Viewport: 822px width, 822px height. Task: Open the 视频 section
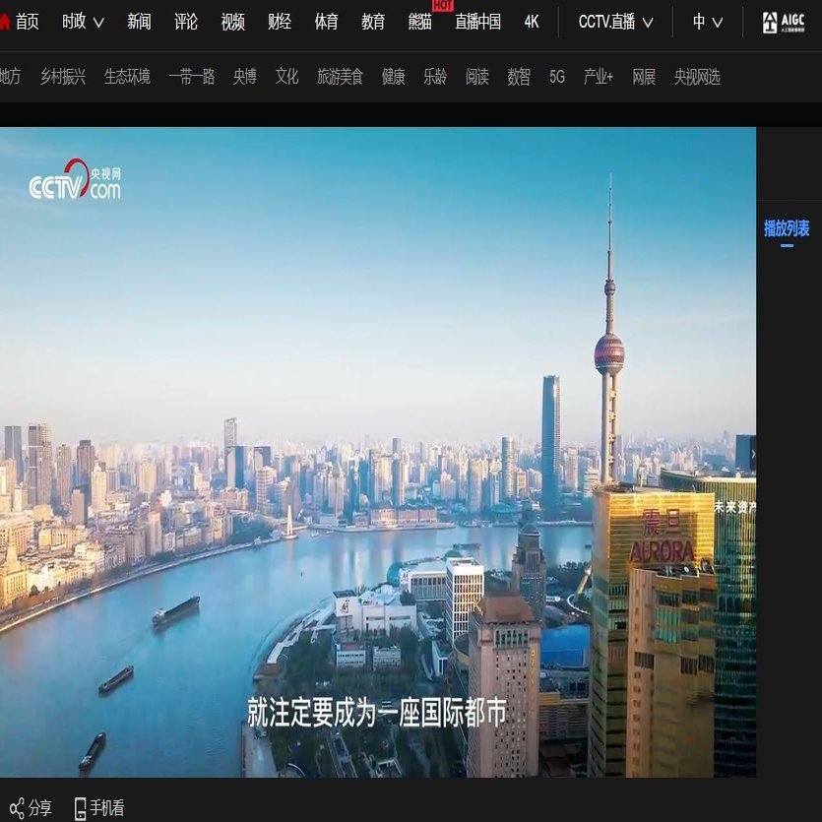(232, 22)
